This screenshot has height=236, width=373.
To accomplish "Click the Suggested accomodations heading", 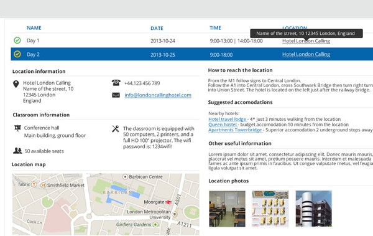I will click(x=240, y=102).
